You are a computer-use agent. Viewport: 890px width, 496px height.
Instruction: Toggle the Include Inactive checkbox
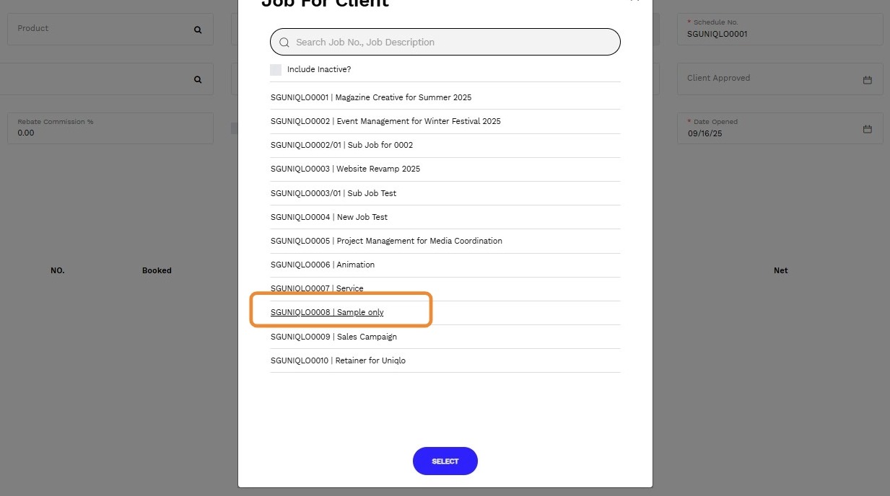click(276, 70)
